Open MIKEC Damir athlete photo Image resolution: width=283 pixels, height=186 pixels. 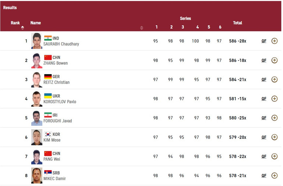tap(37, 175)
